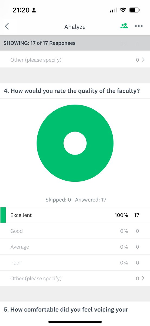The image size is (150, 326).
Task: Tap the Skipped and Answered count text
Action: (76, 200)
